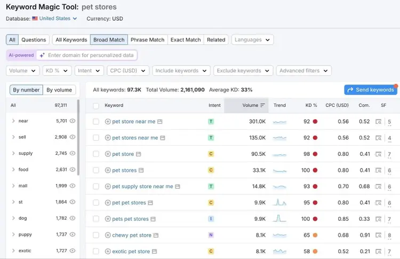This screenshot has height=259, width=400.
Task: Tick the checkbox for pet supply store near me
Action: pyautogui.click(x=96, y=187)
